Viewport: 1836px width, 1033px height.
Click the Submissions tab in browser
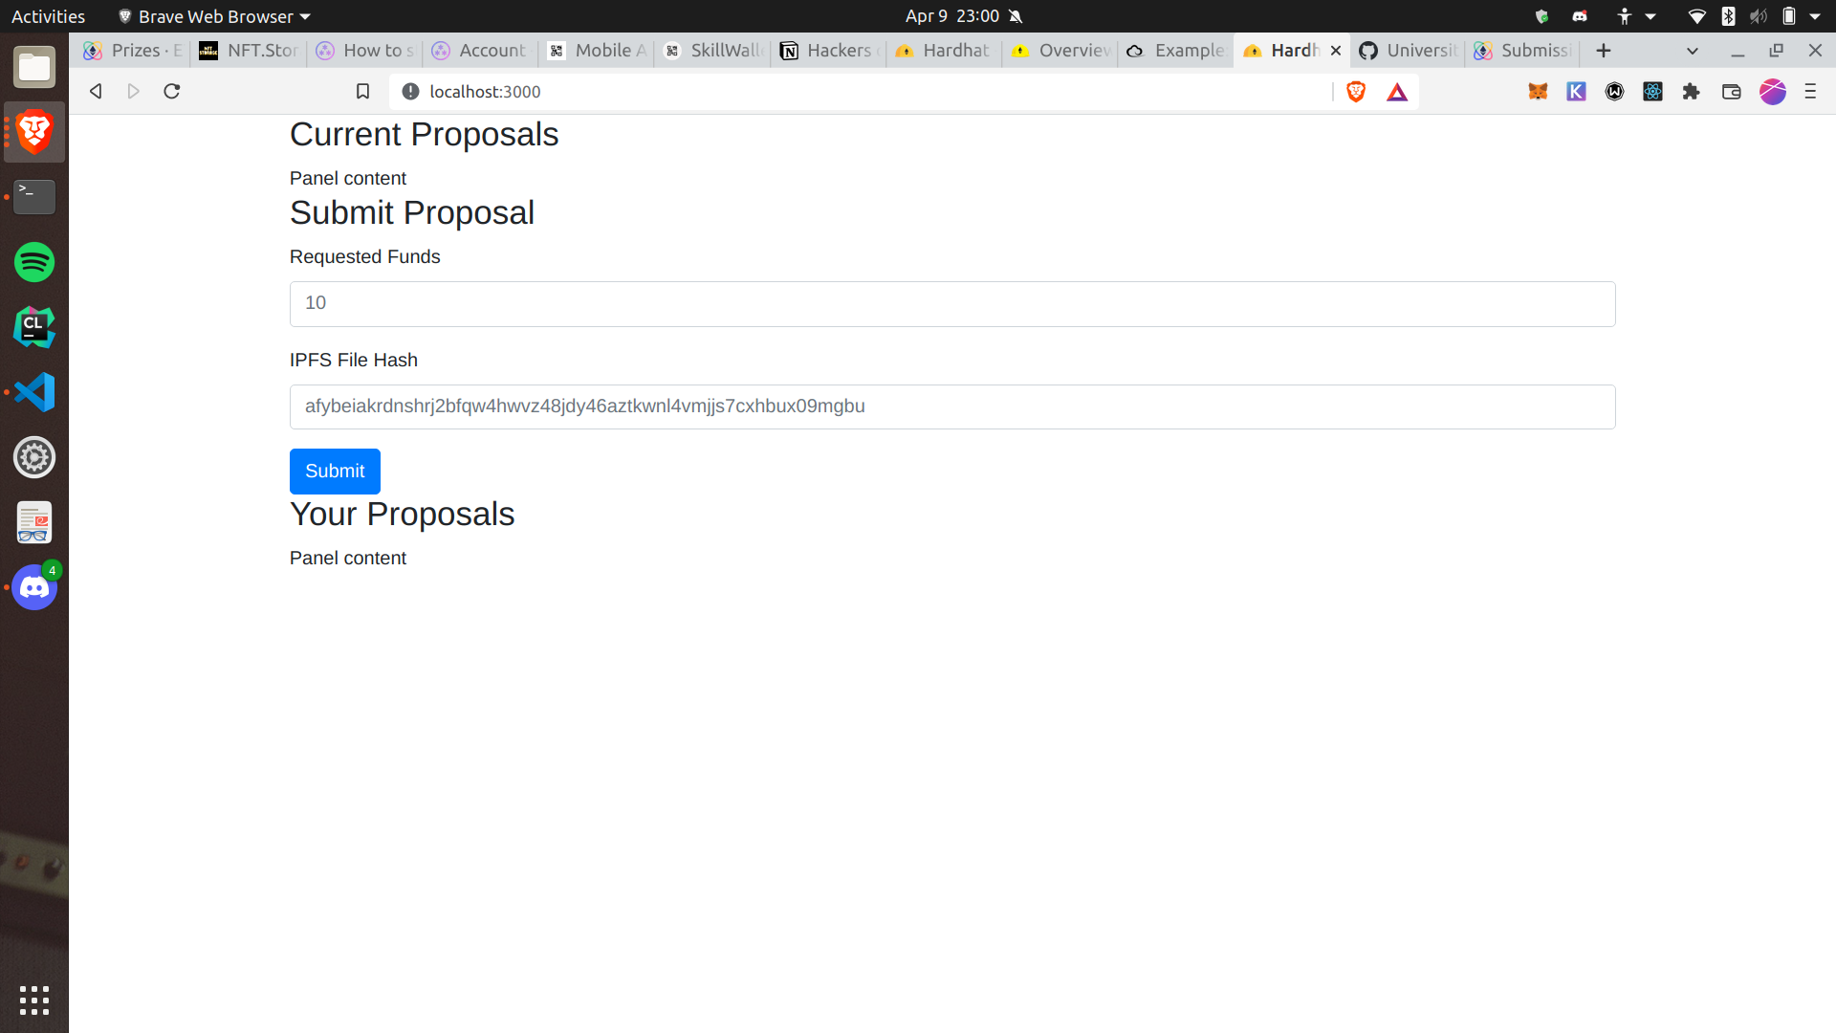[x=1522, y=49]
